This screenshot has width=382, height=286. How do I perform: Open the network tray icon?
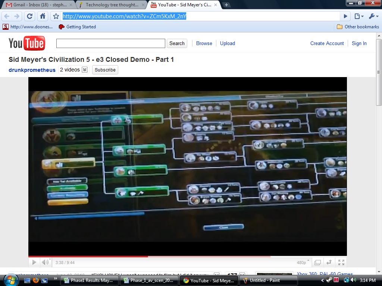click(346, 280)
